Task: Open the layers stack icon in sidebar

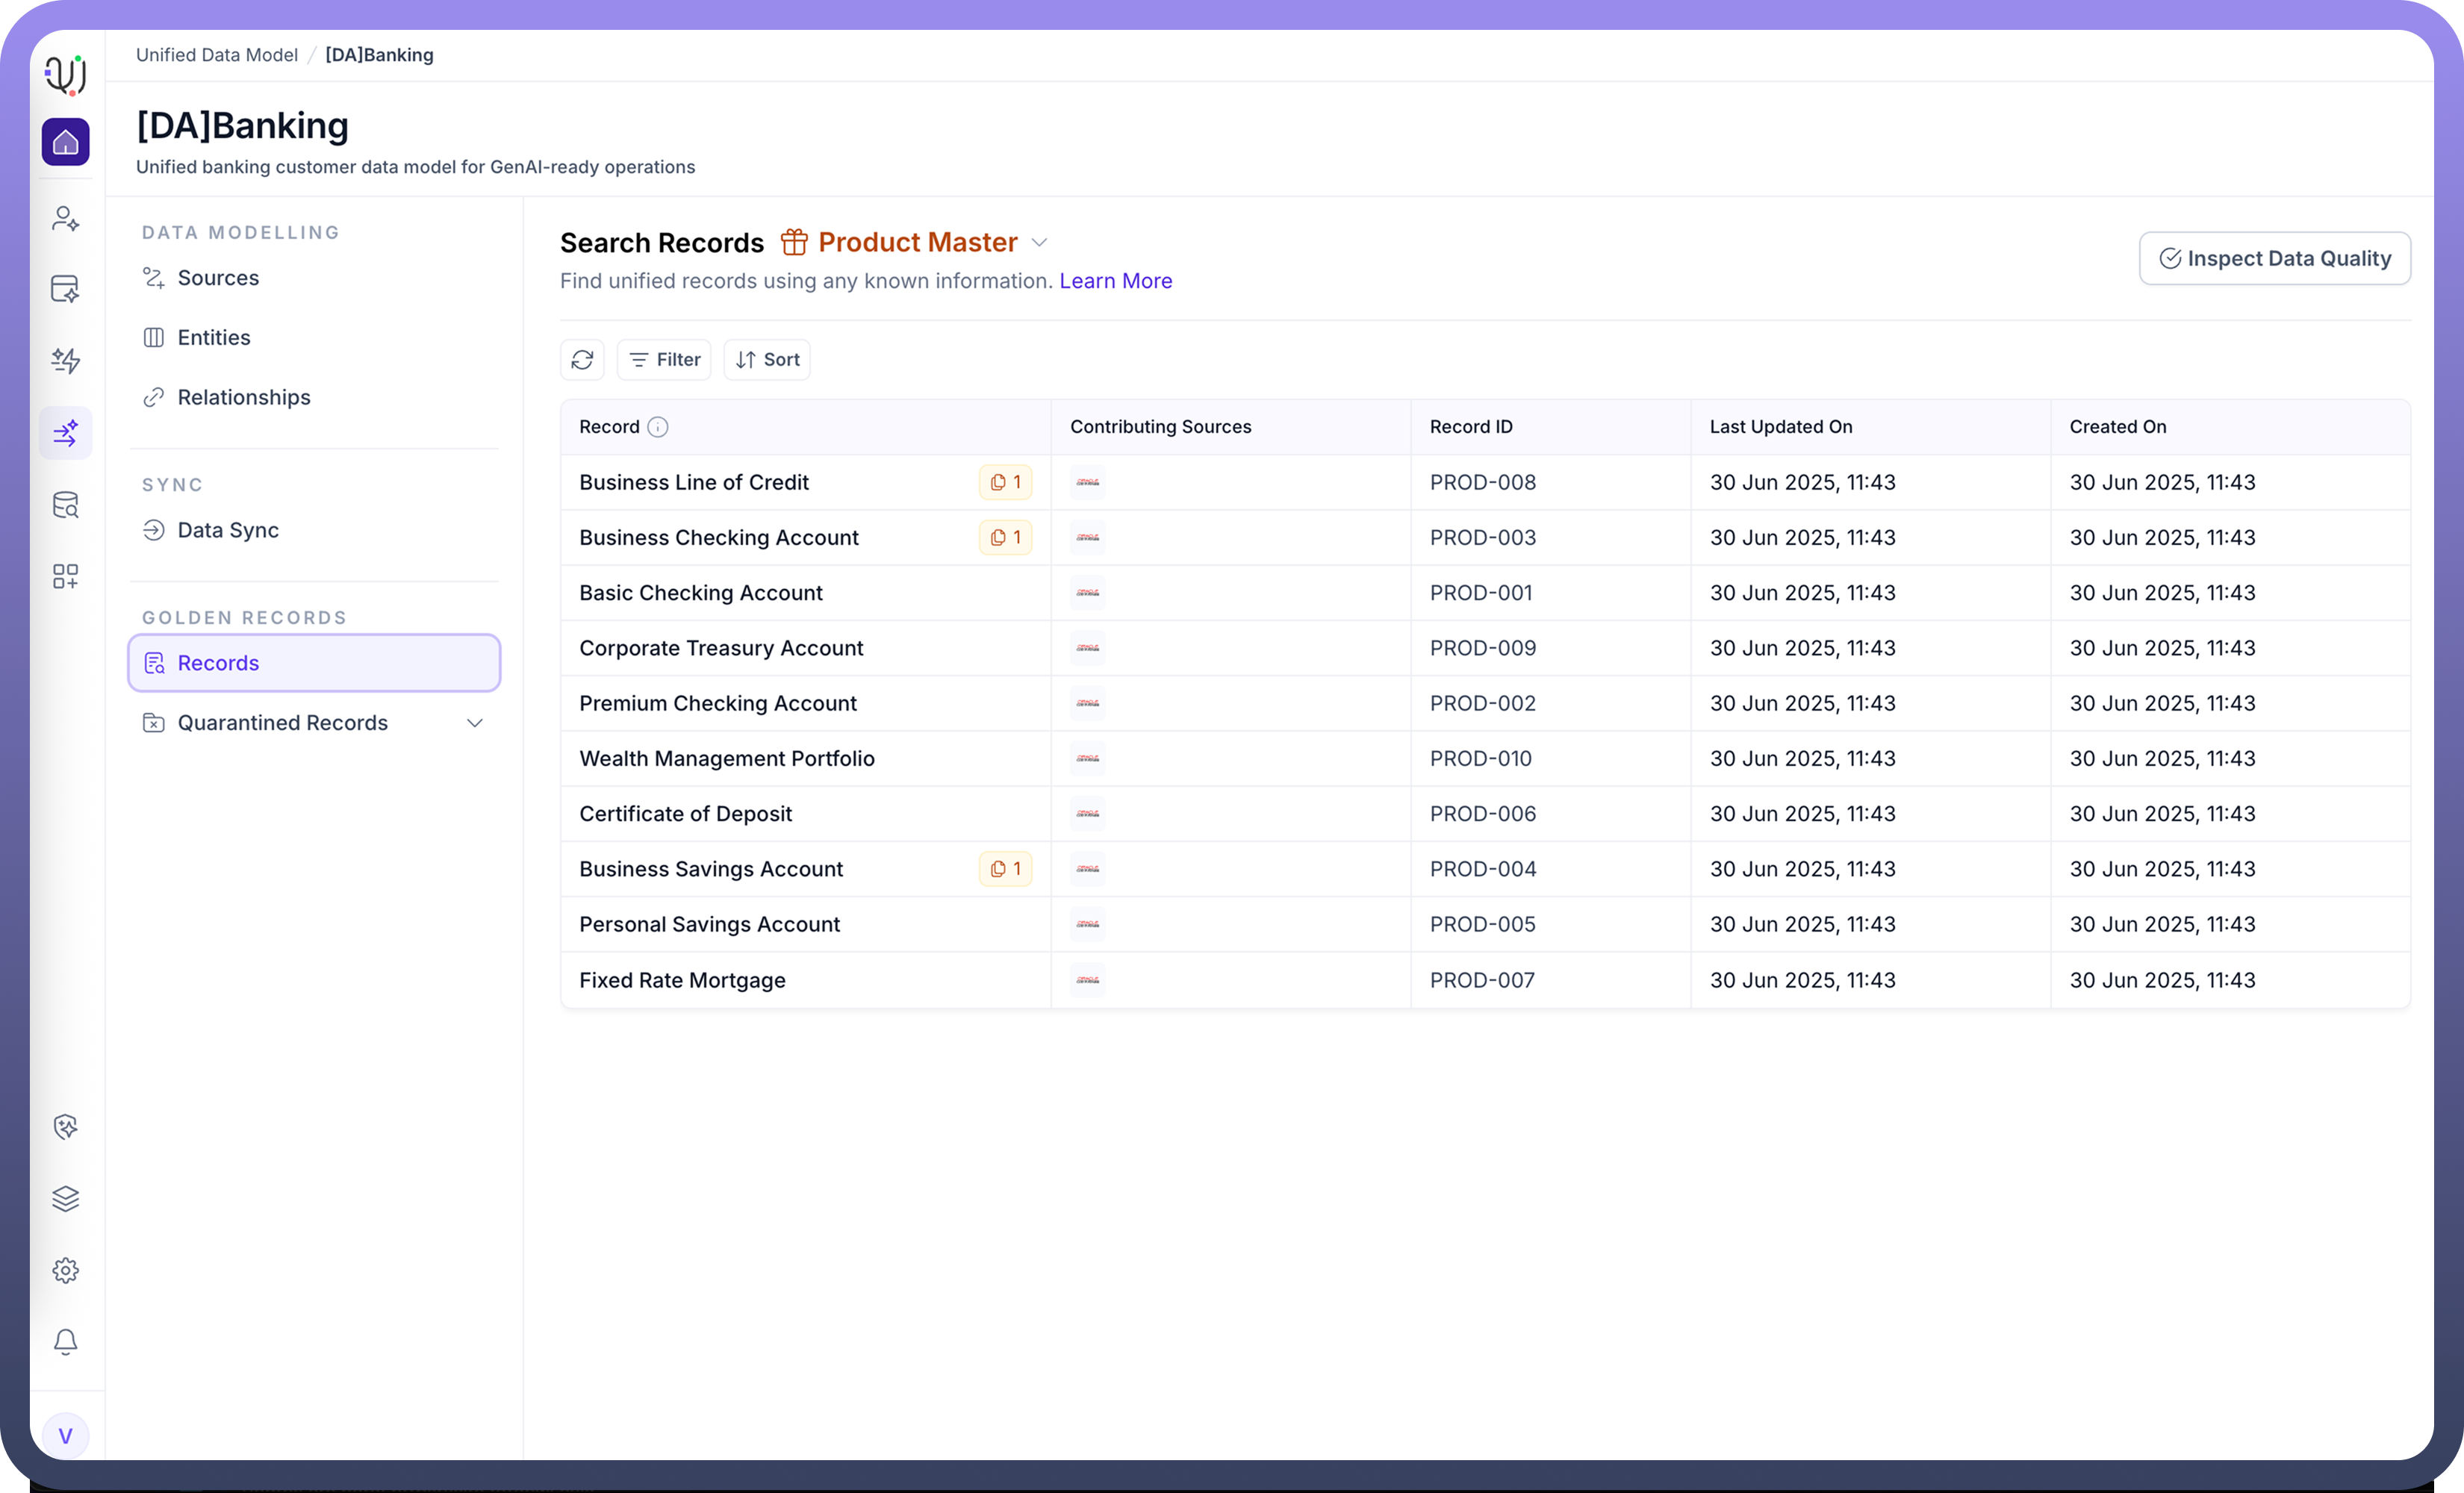Action: (x=65, y=1198)
